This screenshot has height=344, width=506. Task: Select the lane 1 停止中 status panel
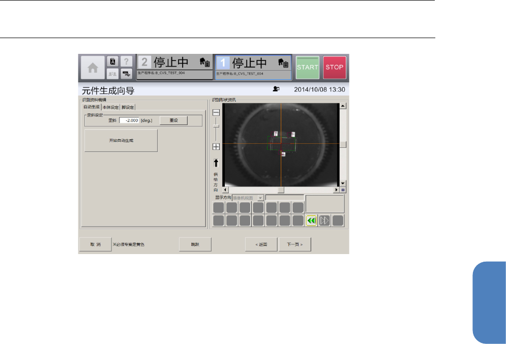253,67
